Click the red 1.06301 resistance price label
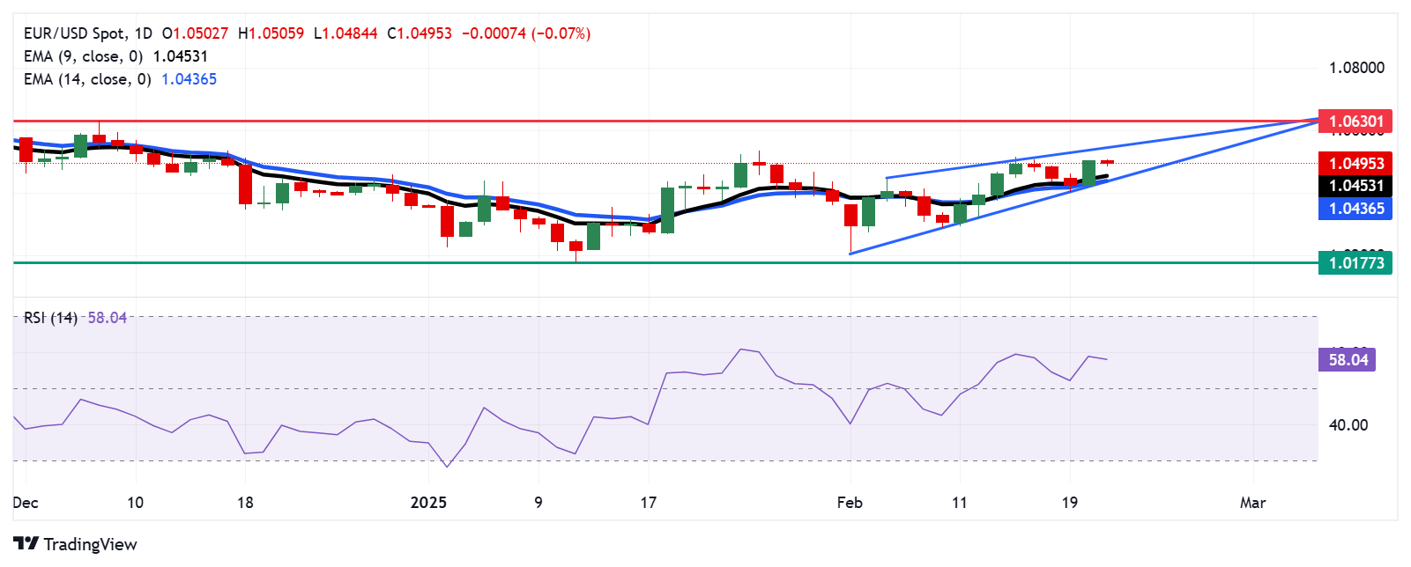This screenshot has width=1411, height=567. [1355, 121]
